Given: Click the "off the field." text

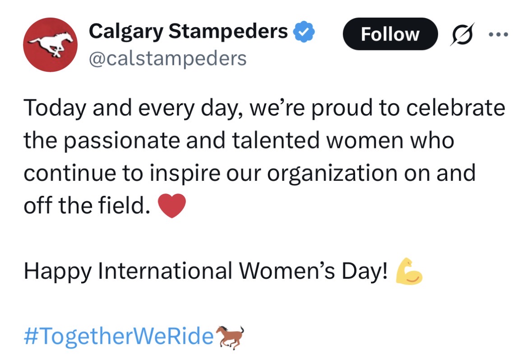Looking at the screenshot, I should tap(86, 206).
